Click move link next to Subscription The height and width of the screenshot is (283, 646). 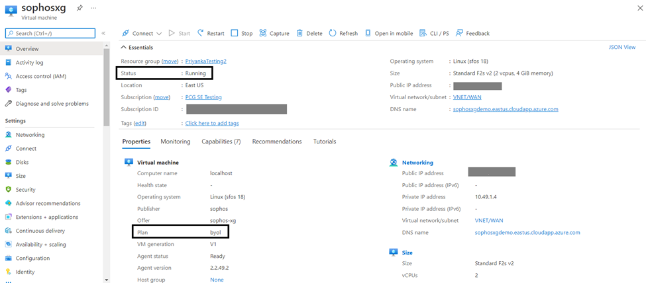[x=162, y=97]
